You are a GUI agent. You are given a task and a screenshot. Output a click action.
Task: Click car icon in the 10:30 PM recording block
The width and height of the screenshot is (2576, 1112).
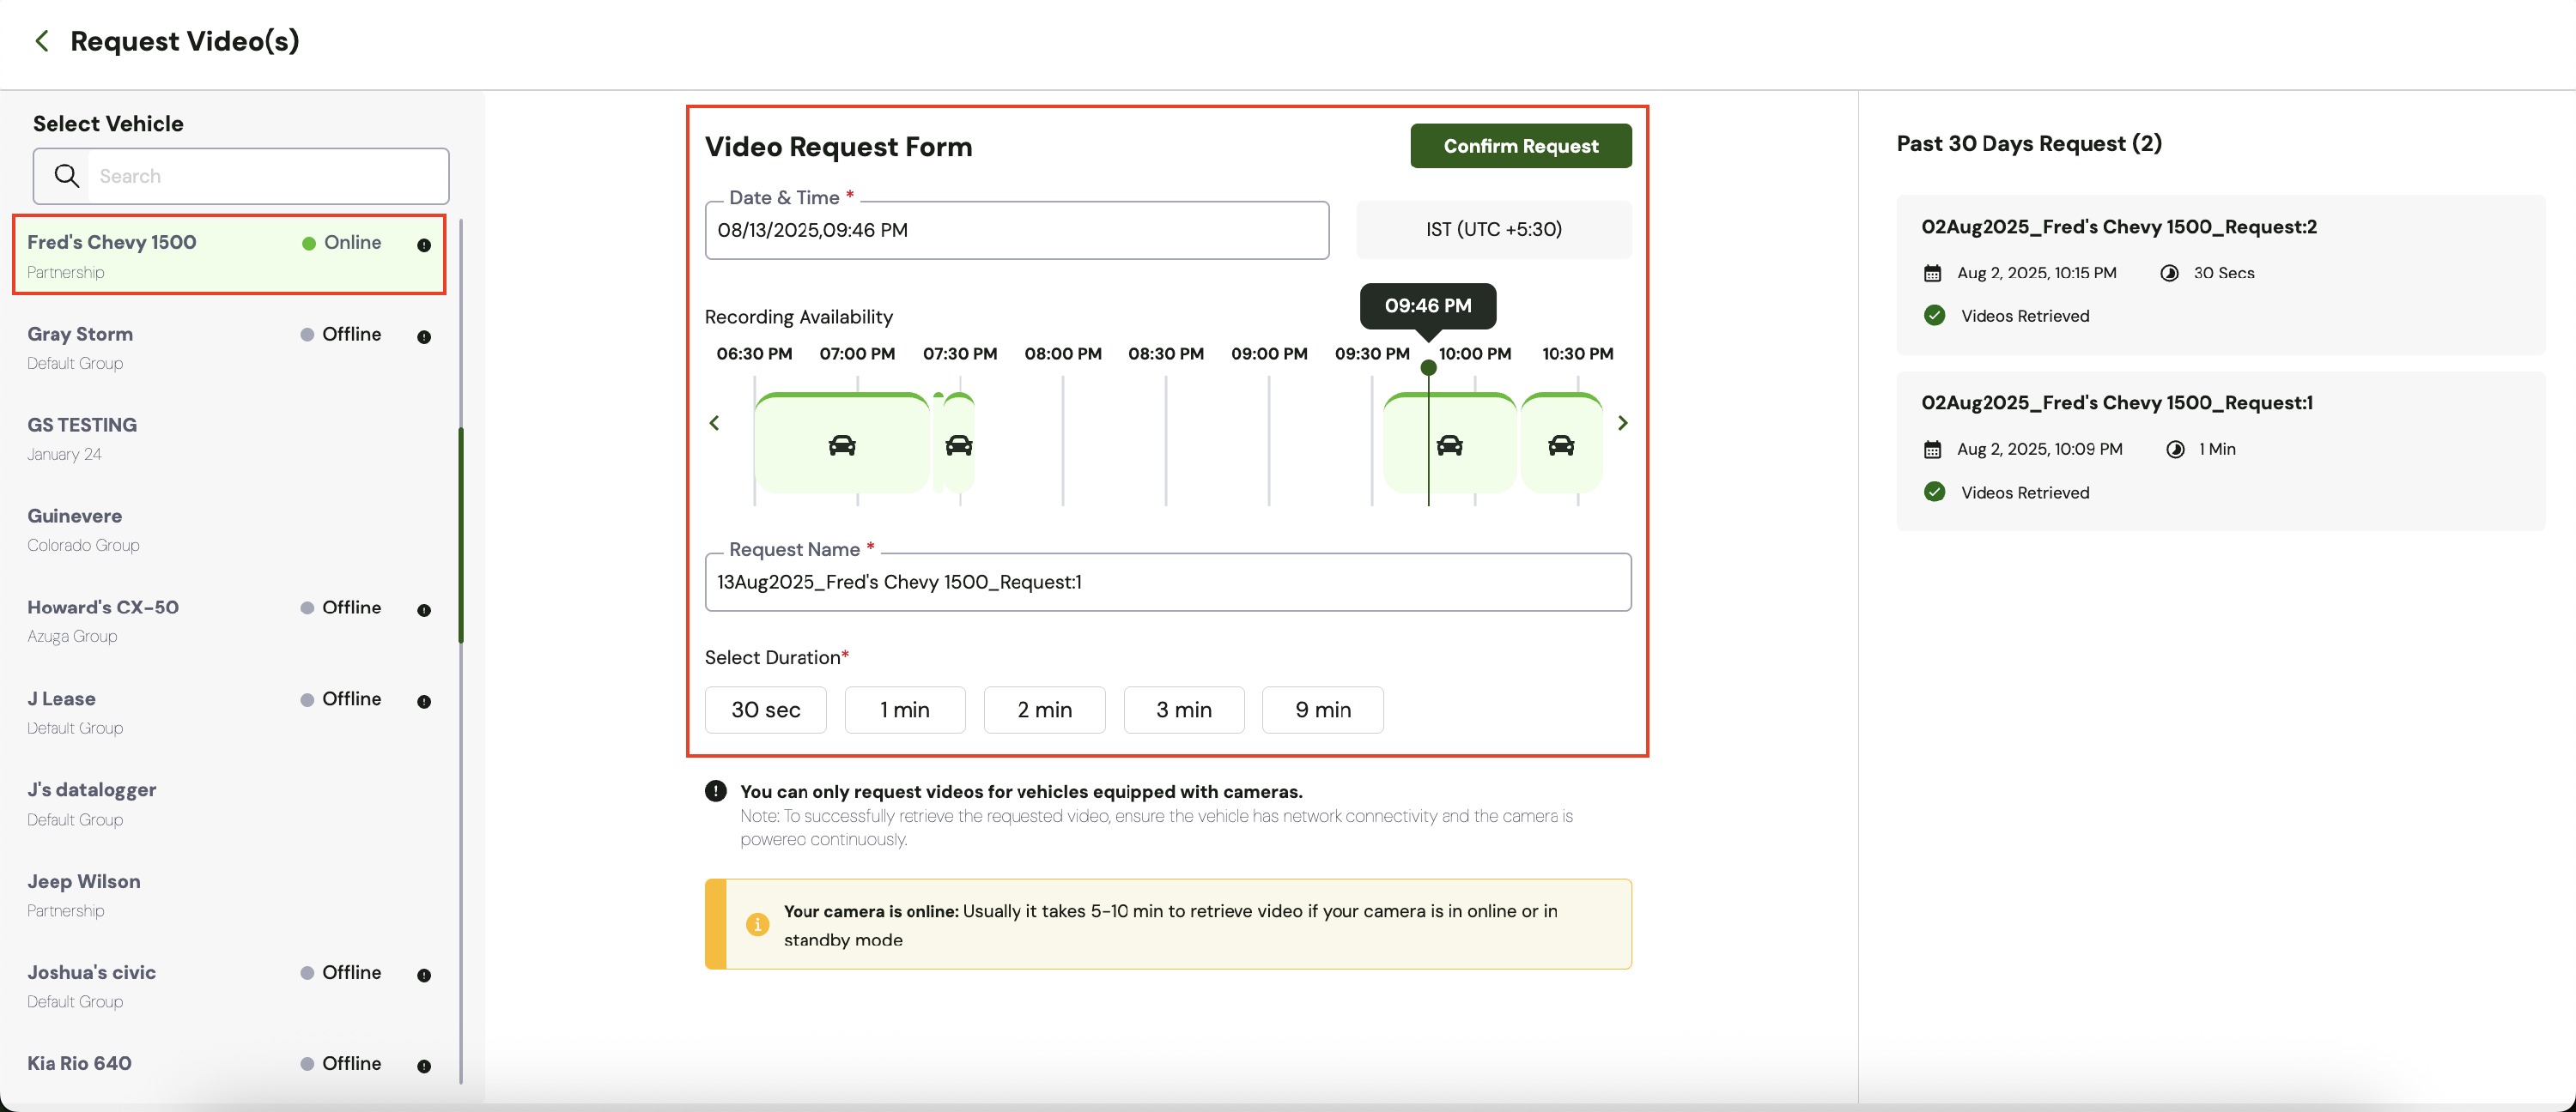[x=1561, y=444]
